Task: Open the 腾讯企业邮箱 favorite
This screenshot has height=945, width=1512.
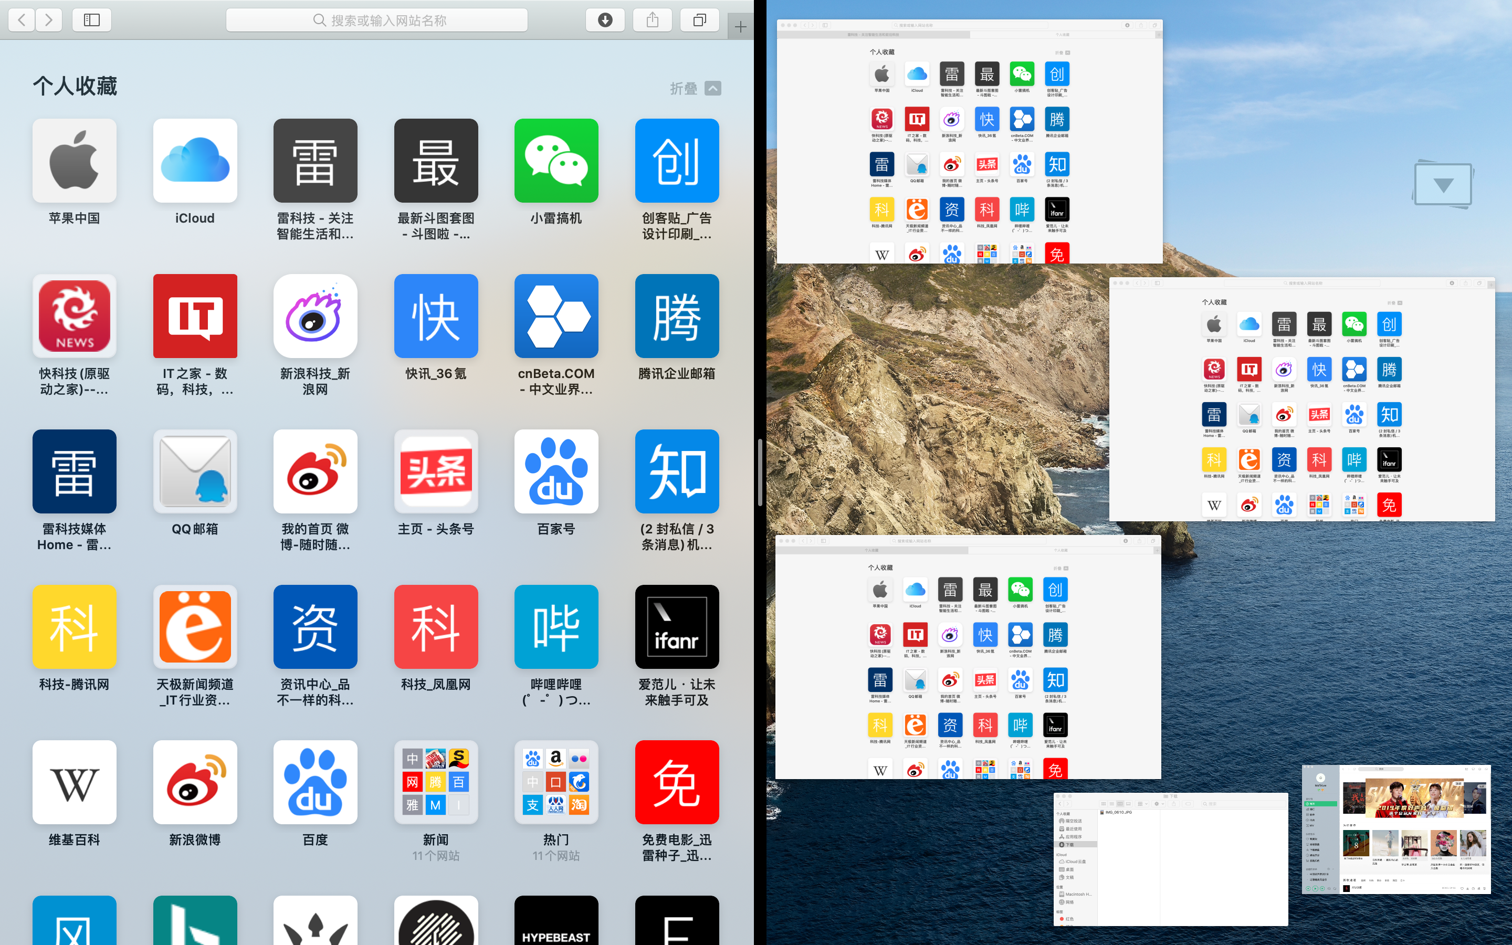Action: click(677, 316)
